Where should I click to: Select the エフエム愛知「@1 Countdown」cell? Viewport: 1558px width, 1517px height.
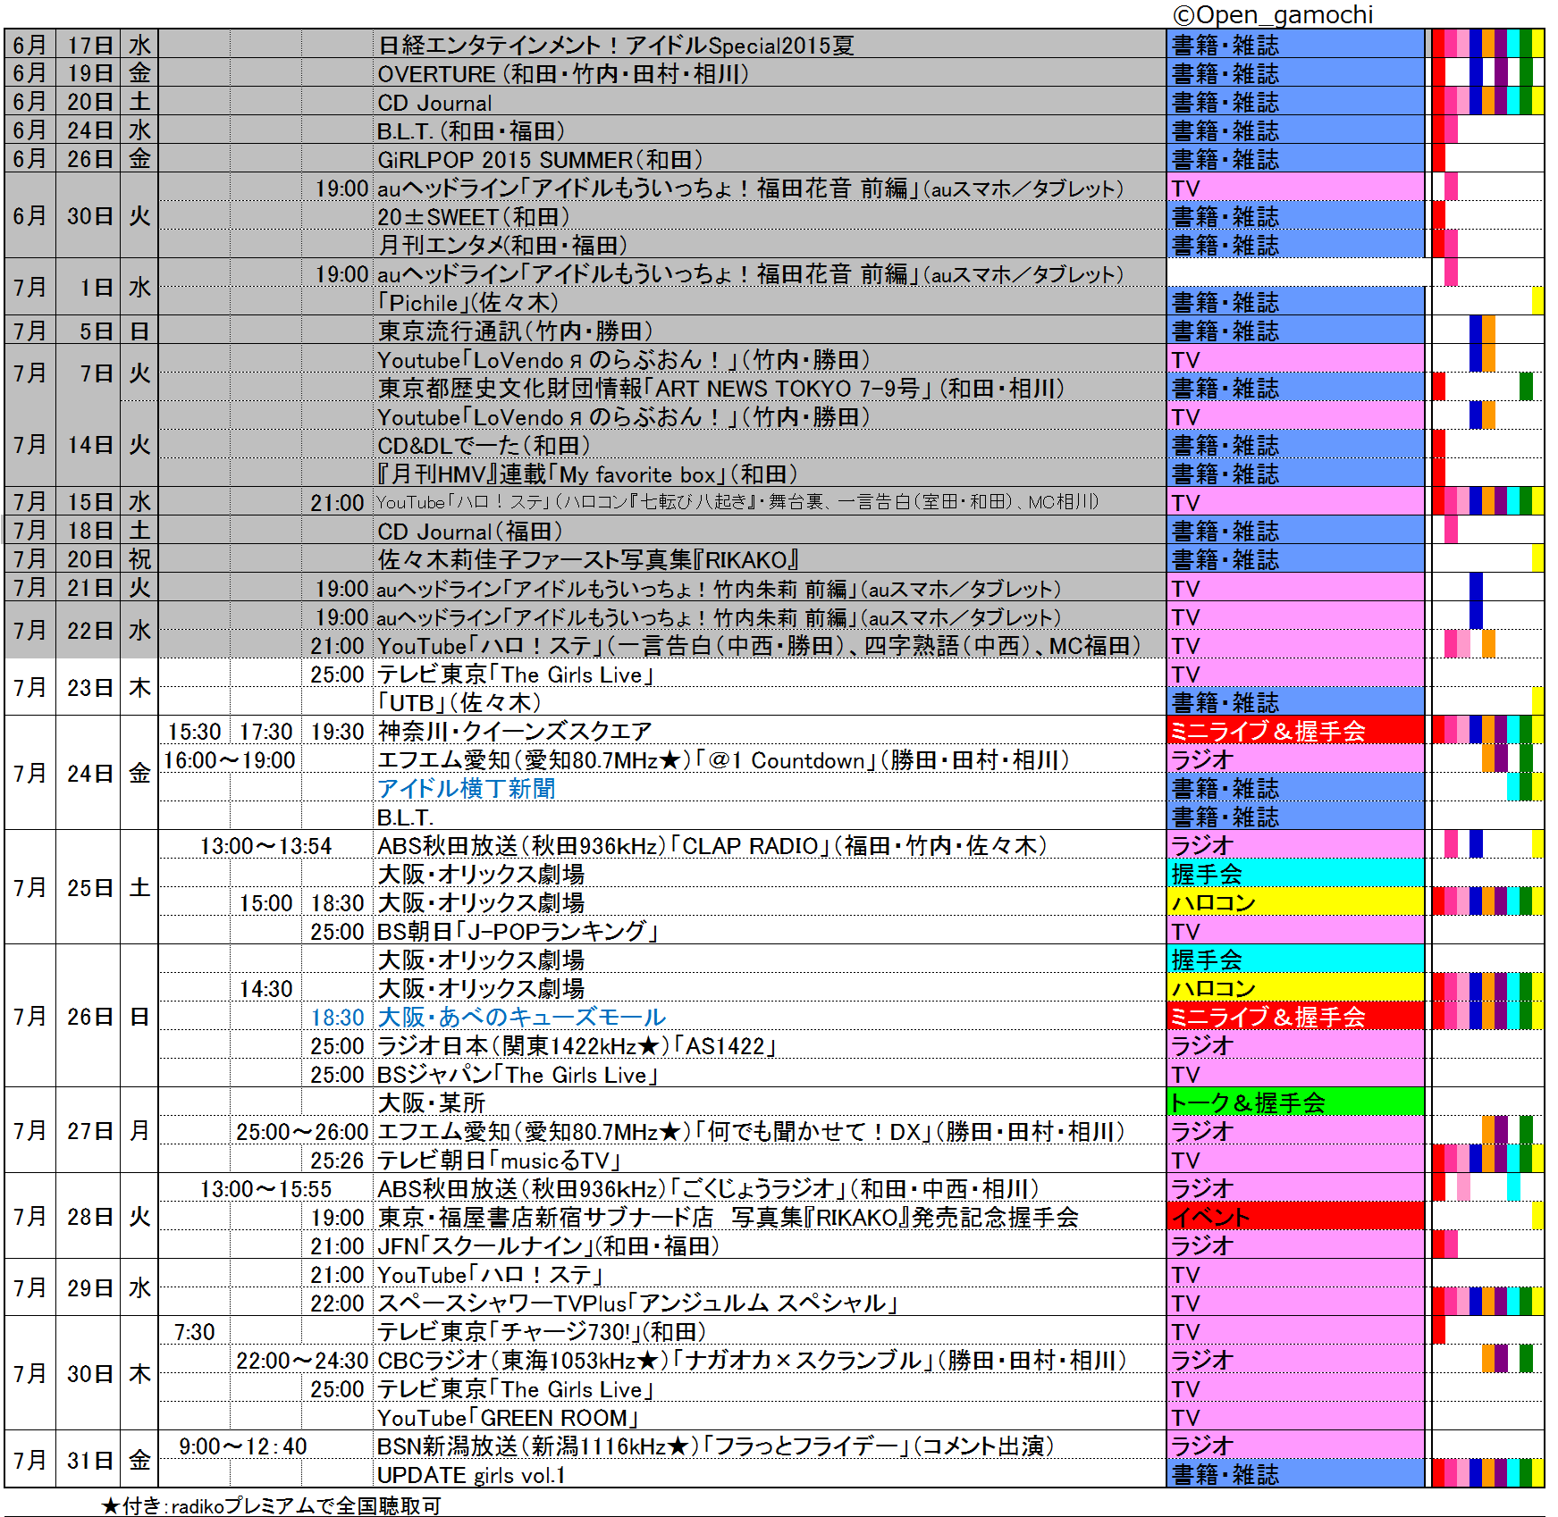point(770,759)
